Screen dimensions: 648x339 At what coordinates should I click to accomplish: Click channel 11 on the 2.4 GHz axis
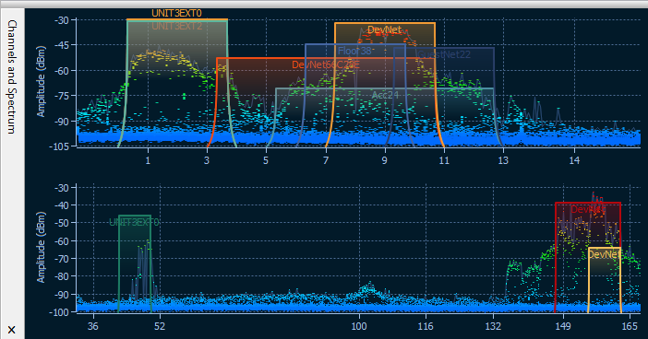tap(444, 160)
